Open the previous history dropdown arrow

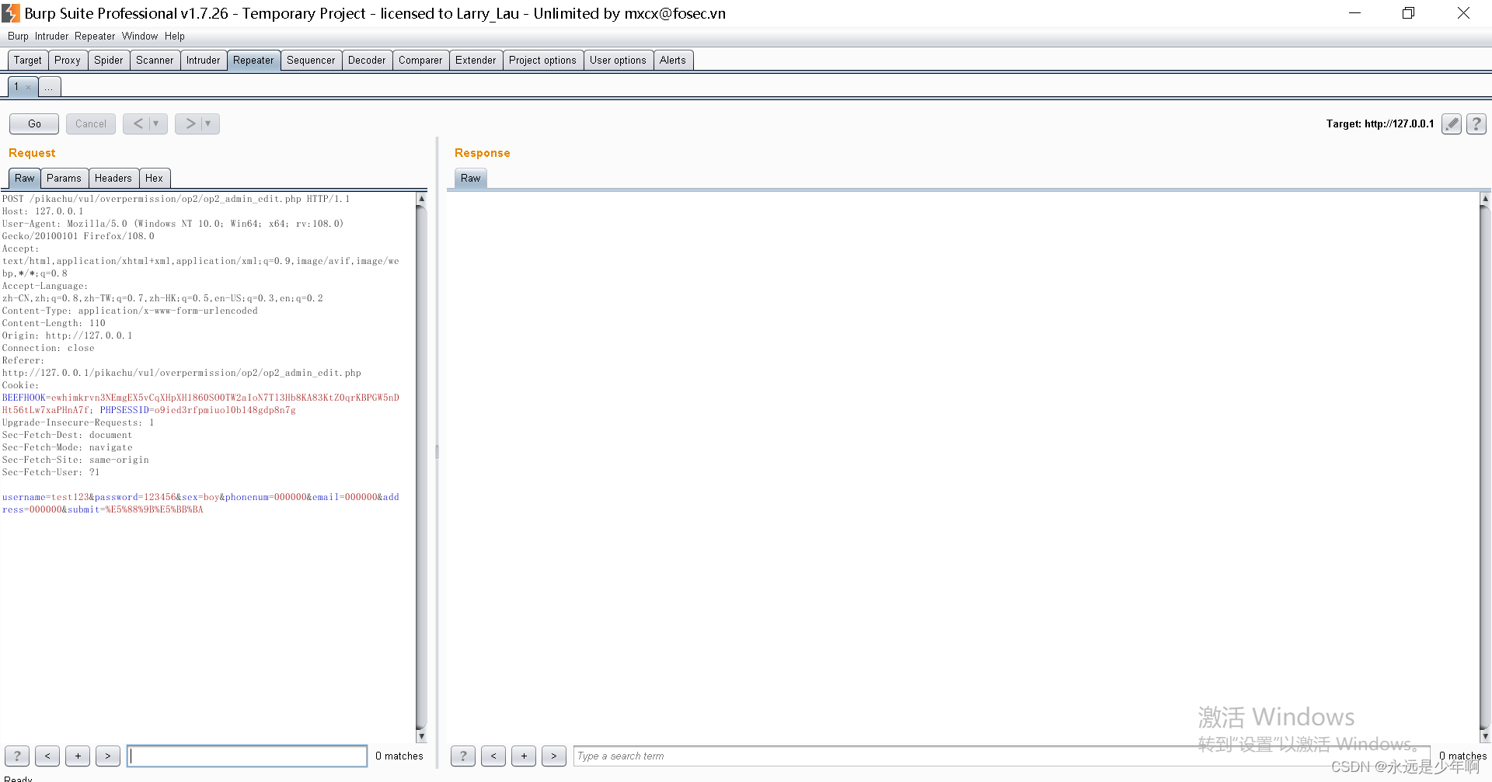tap(157, 123)
